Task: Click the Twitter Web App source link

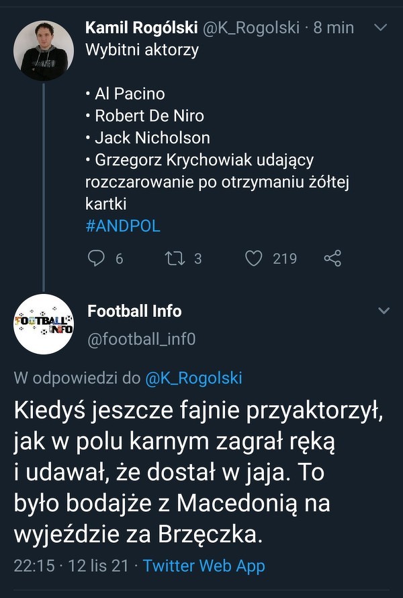Action: coord(204,566)
